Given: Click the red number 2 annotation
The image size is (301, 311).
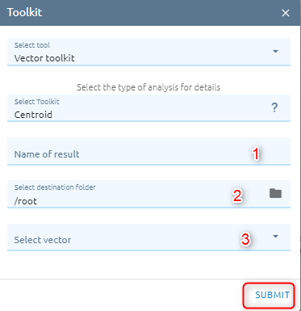Looking at the screenshot, I should [237, 195].
